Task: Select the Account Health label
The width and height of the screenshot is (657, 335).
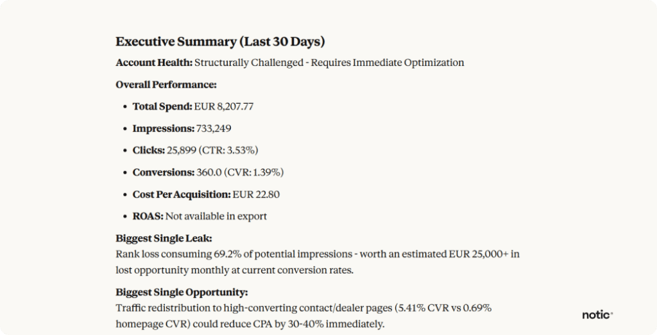Action: [x=153, y=63]
